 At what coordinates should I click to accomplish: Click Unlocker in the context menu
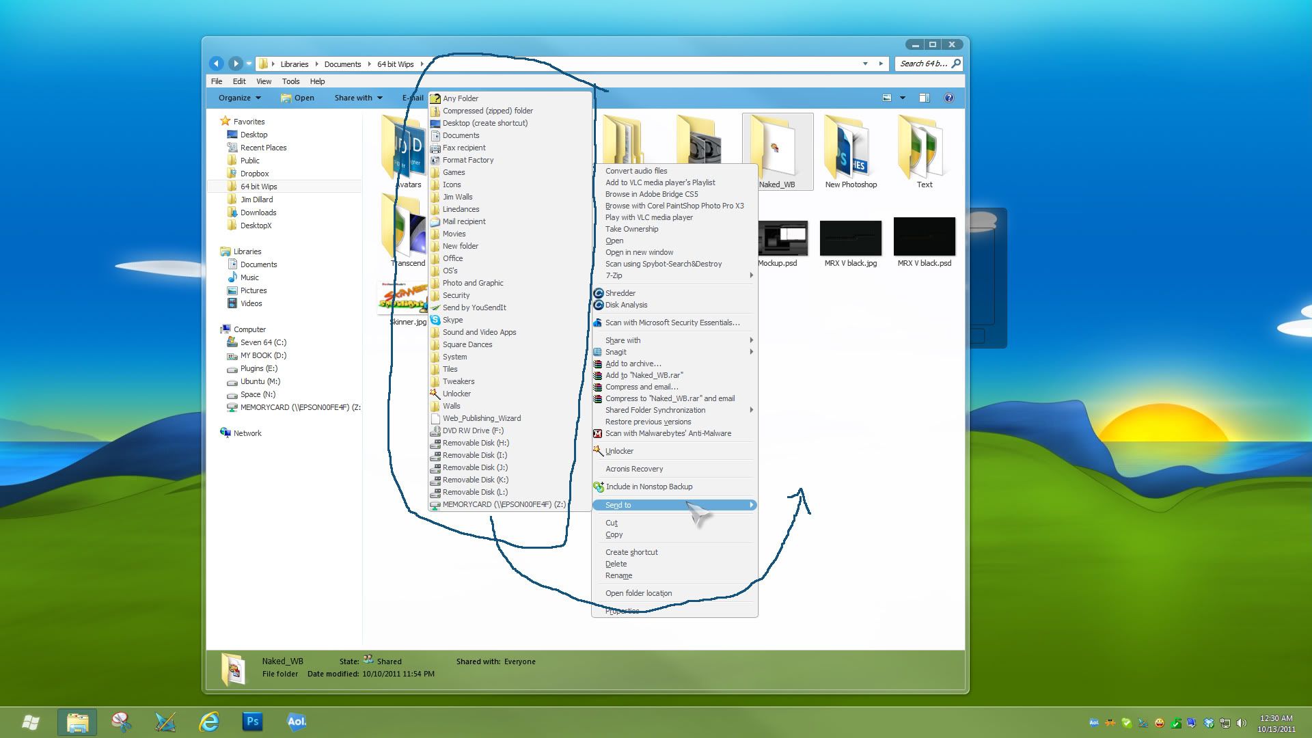[x=619, y=451]
